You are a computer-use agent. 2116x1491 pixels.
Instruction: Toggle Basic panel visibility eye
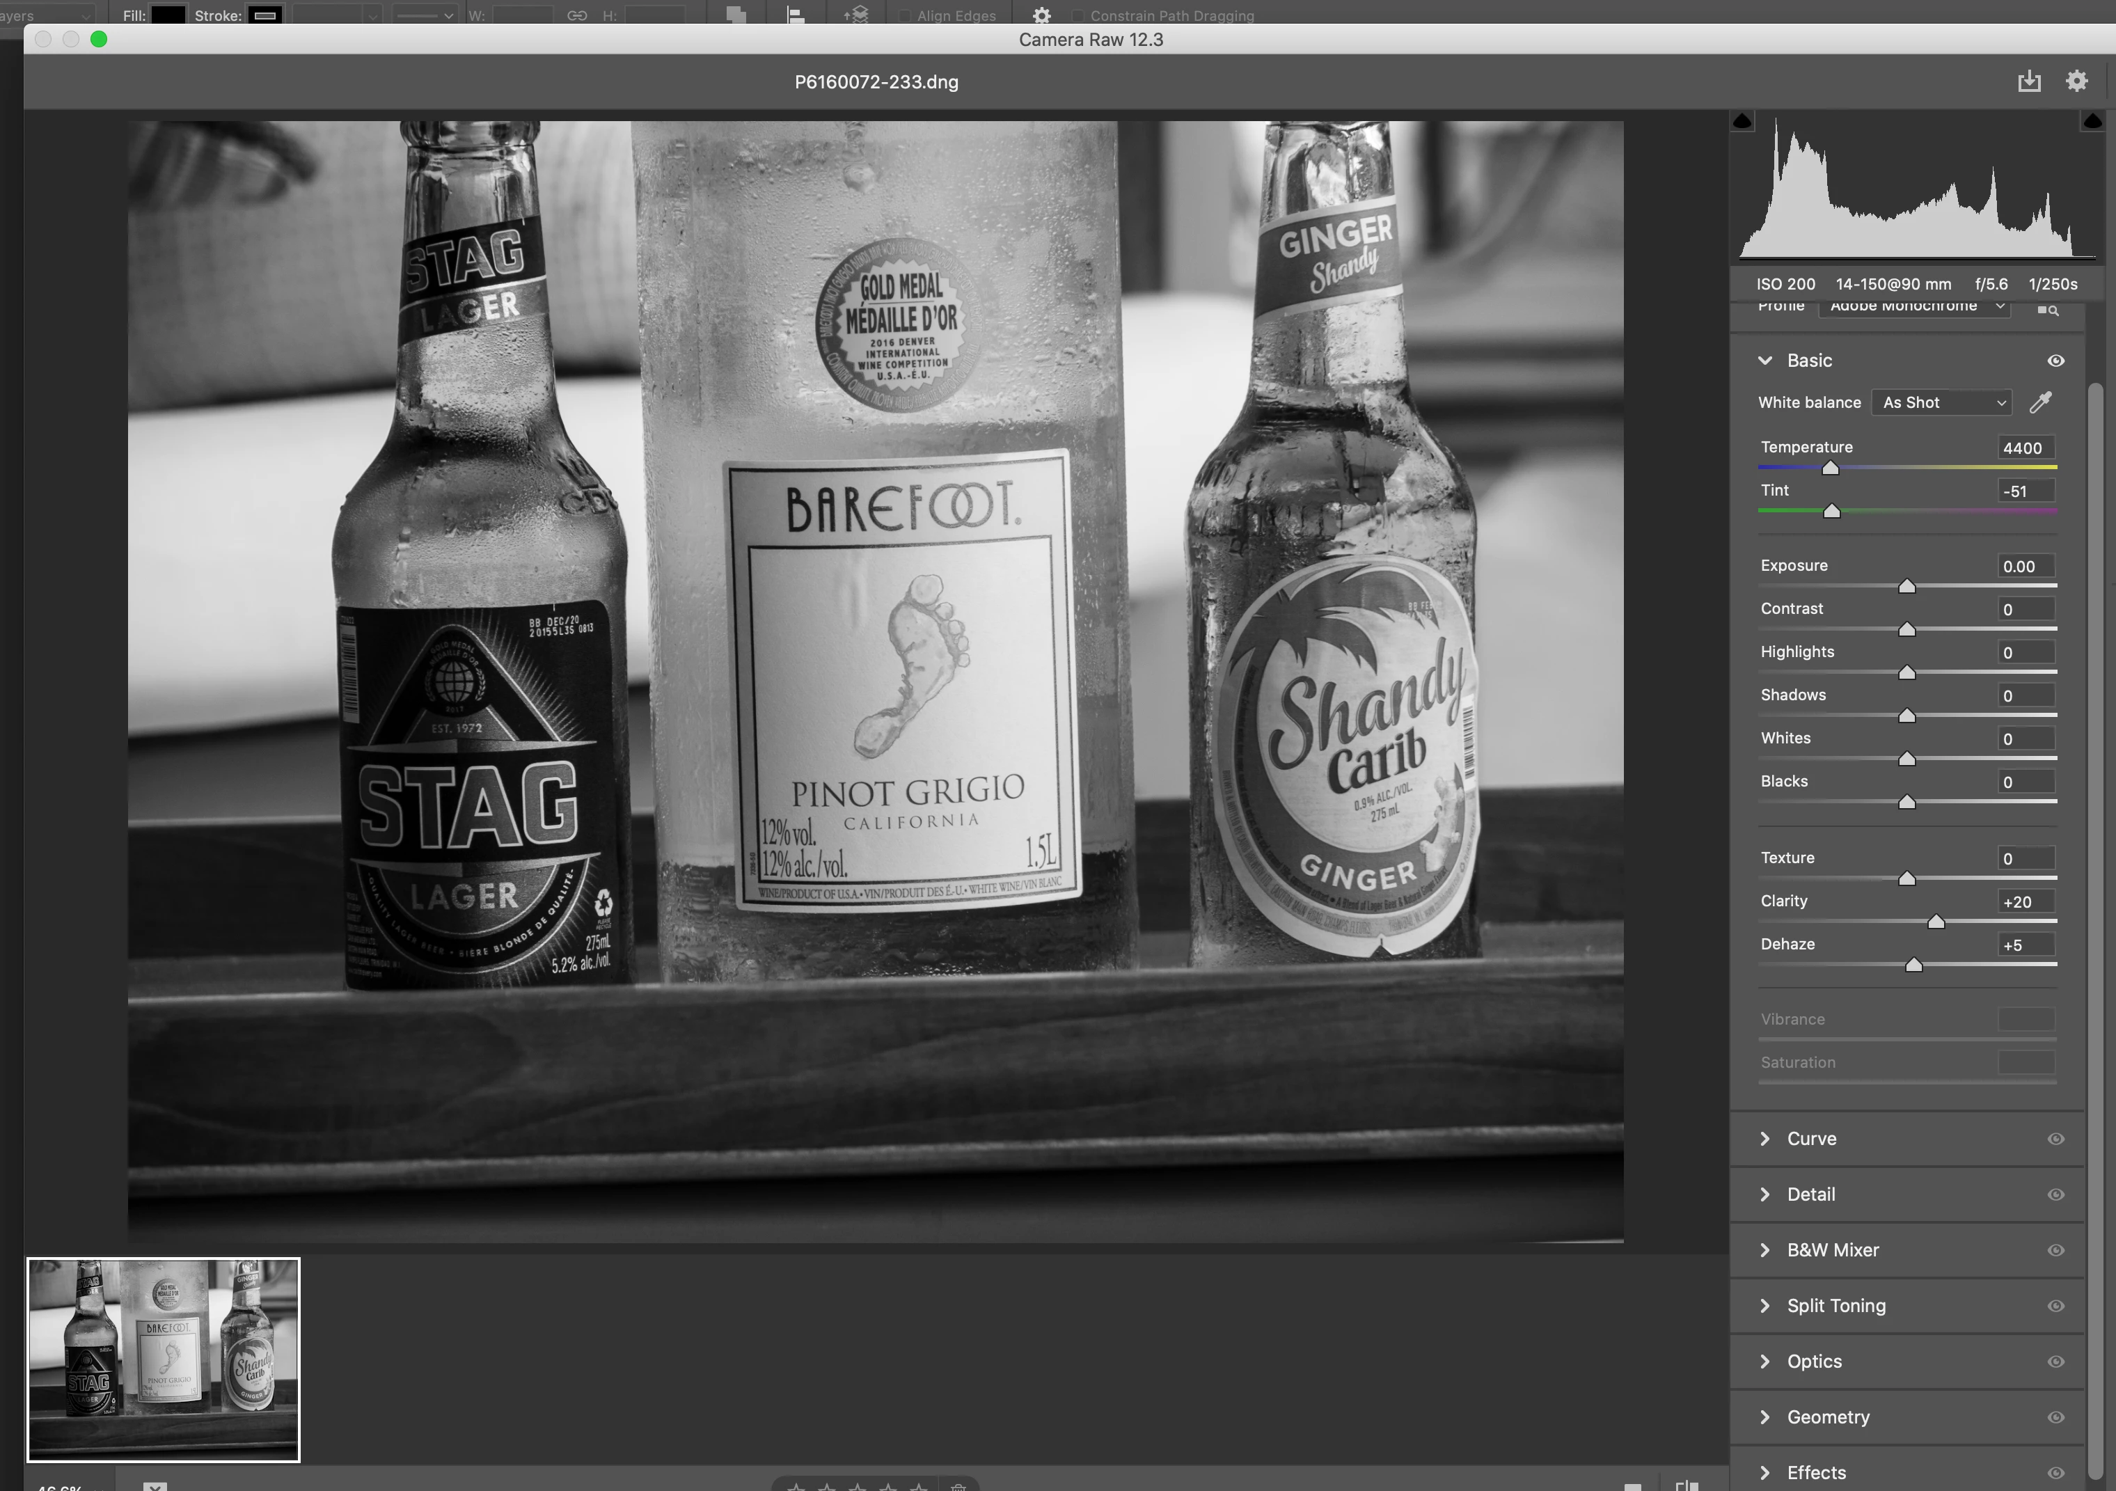(2055, 361)
